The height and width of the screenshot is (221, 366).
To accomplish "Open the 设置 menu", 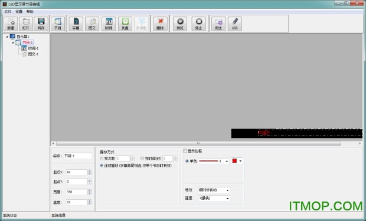I will (19, 11).
